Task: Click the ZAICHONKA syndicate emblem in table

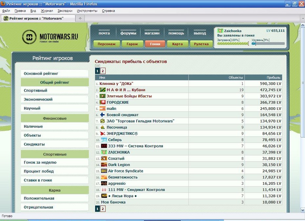Action: [x=104, y=152]
